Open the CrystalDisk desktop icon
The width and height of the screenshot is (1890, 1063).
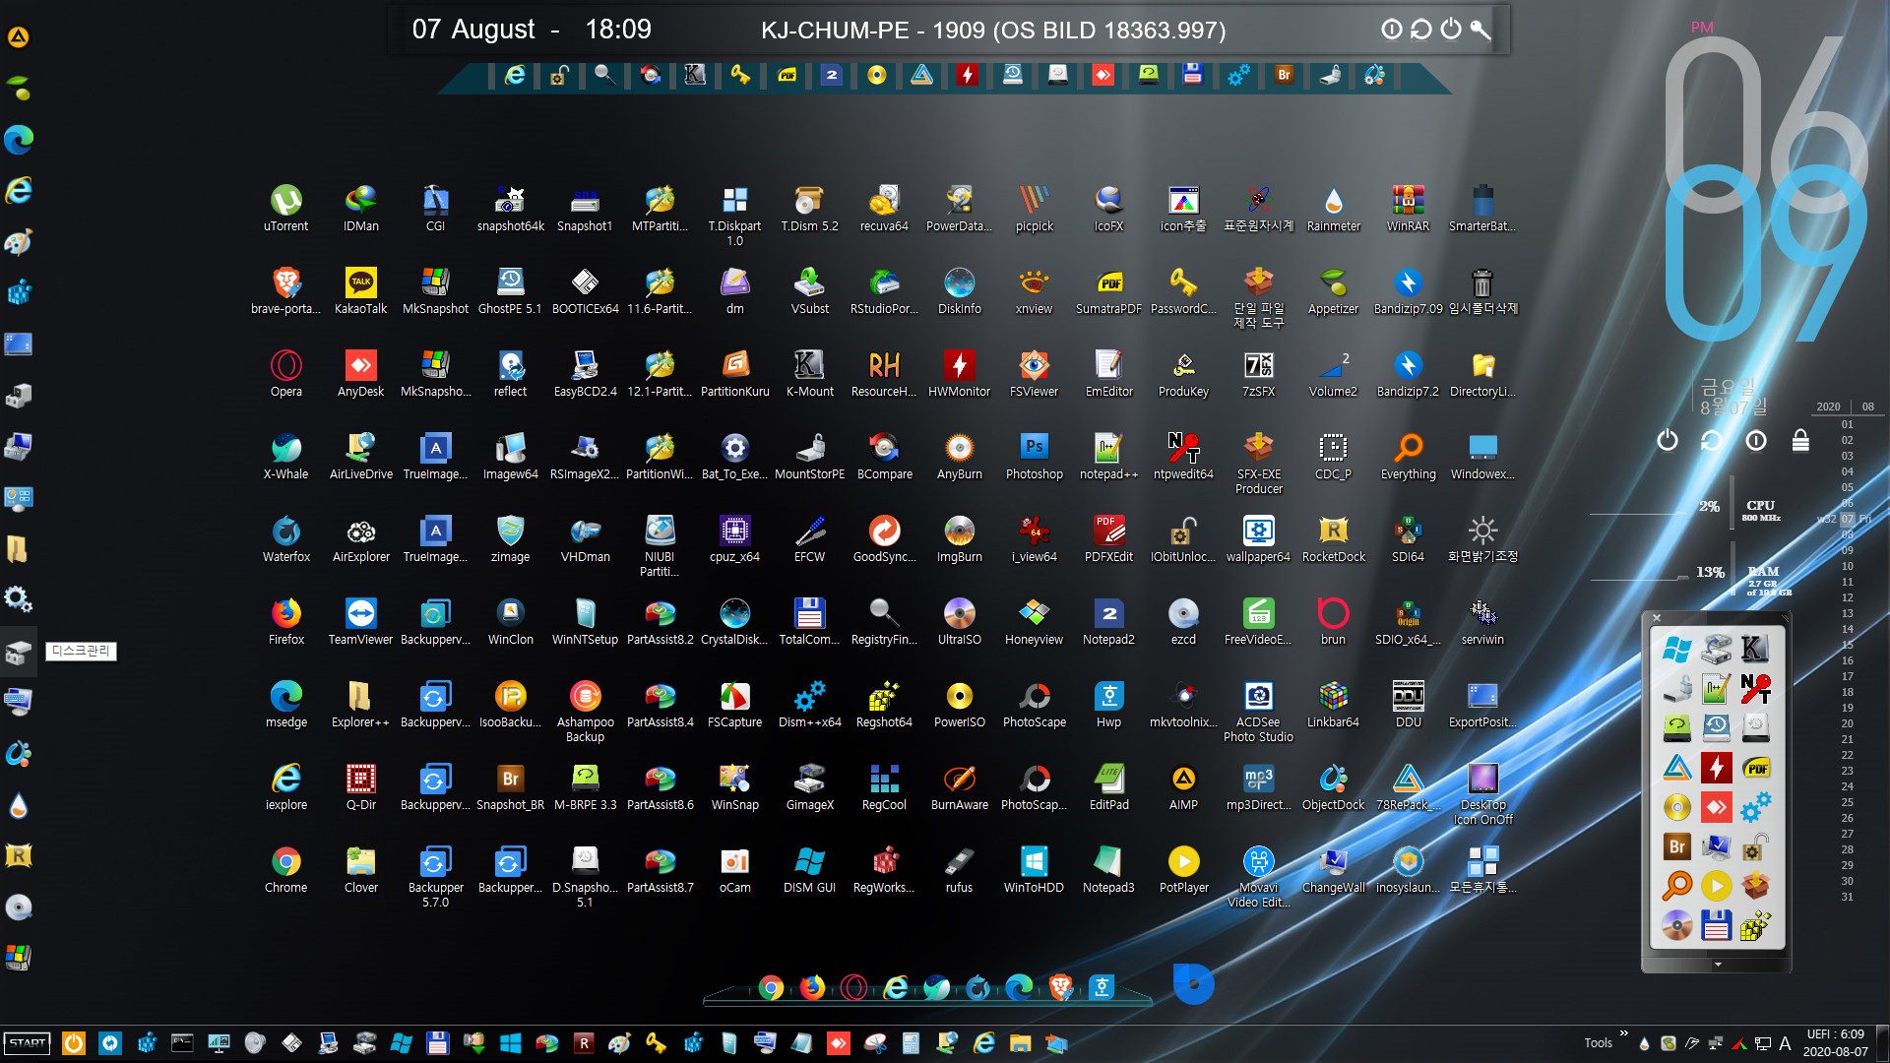tap(734, 621)
